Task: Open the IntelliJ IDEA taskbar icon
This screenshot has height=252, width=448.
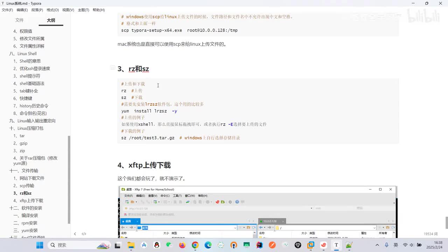Action: [259, 245]
